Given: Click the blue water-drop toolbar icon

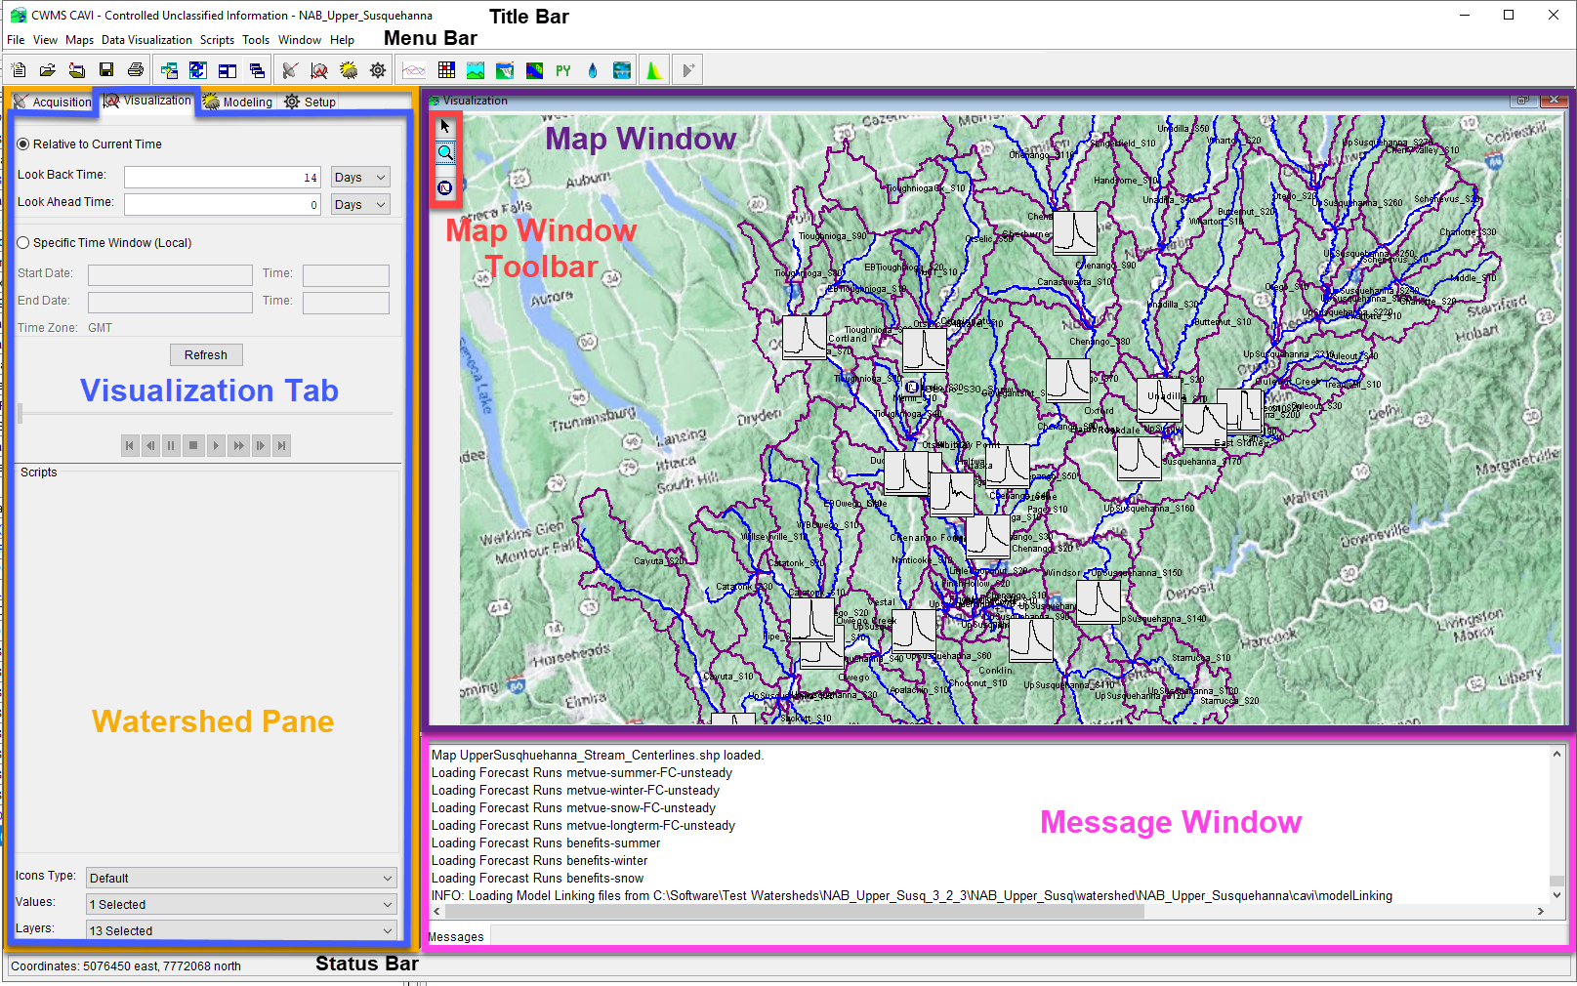Looking at the screenshot, I should [593, 70].
